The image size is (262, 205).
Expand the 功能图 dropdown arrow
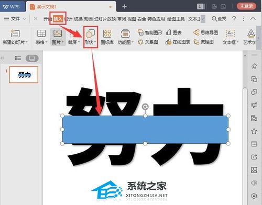tap(133, 42)
